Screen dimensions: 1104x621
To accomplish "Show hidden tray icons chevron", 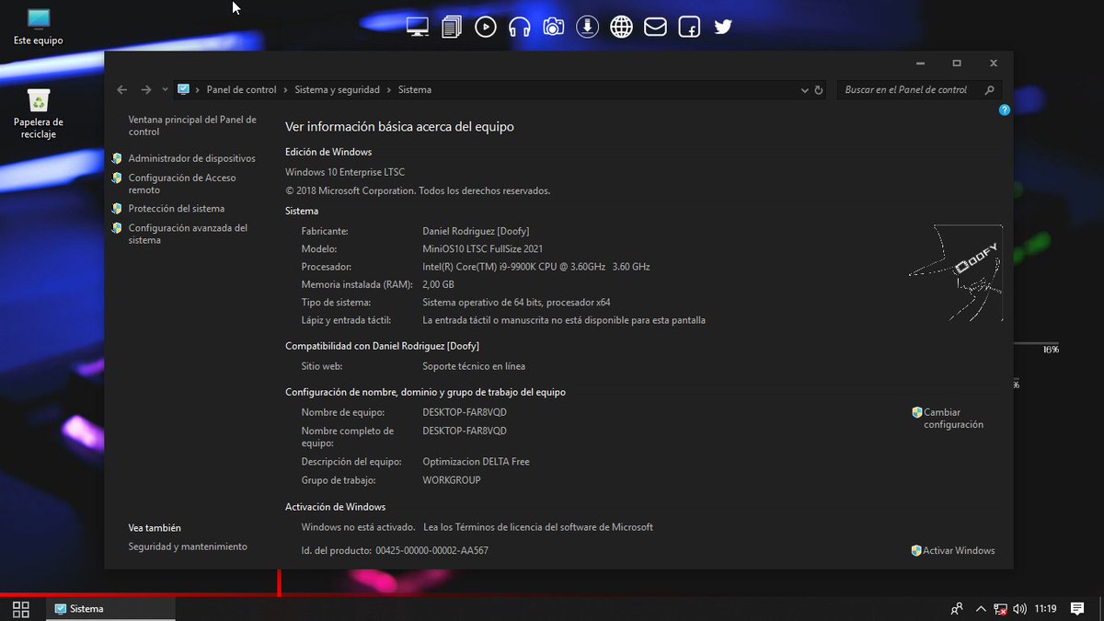I will tap(981, 609).
